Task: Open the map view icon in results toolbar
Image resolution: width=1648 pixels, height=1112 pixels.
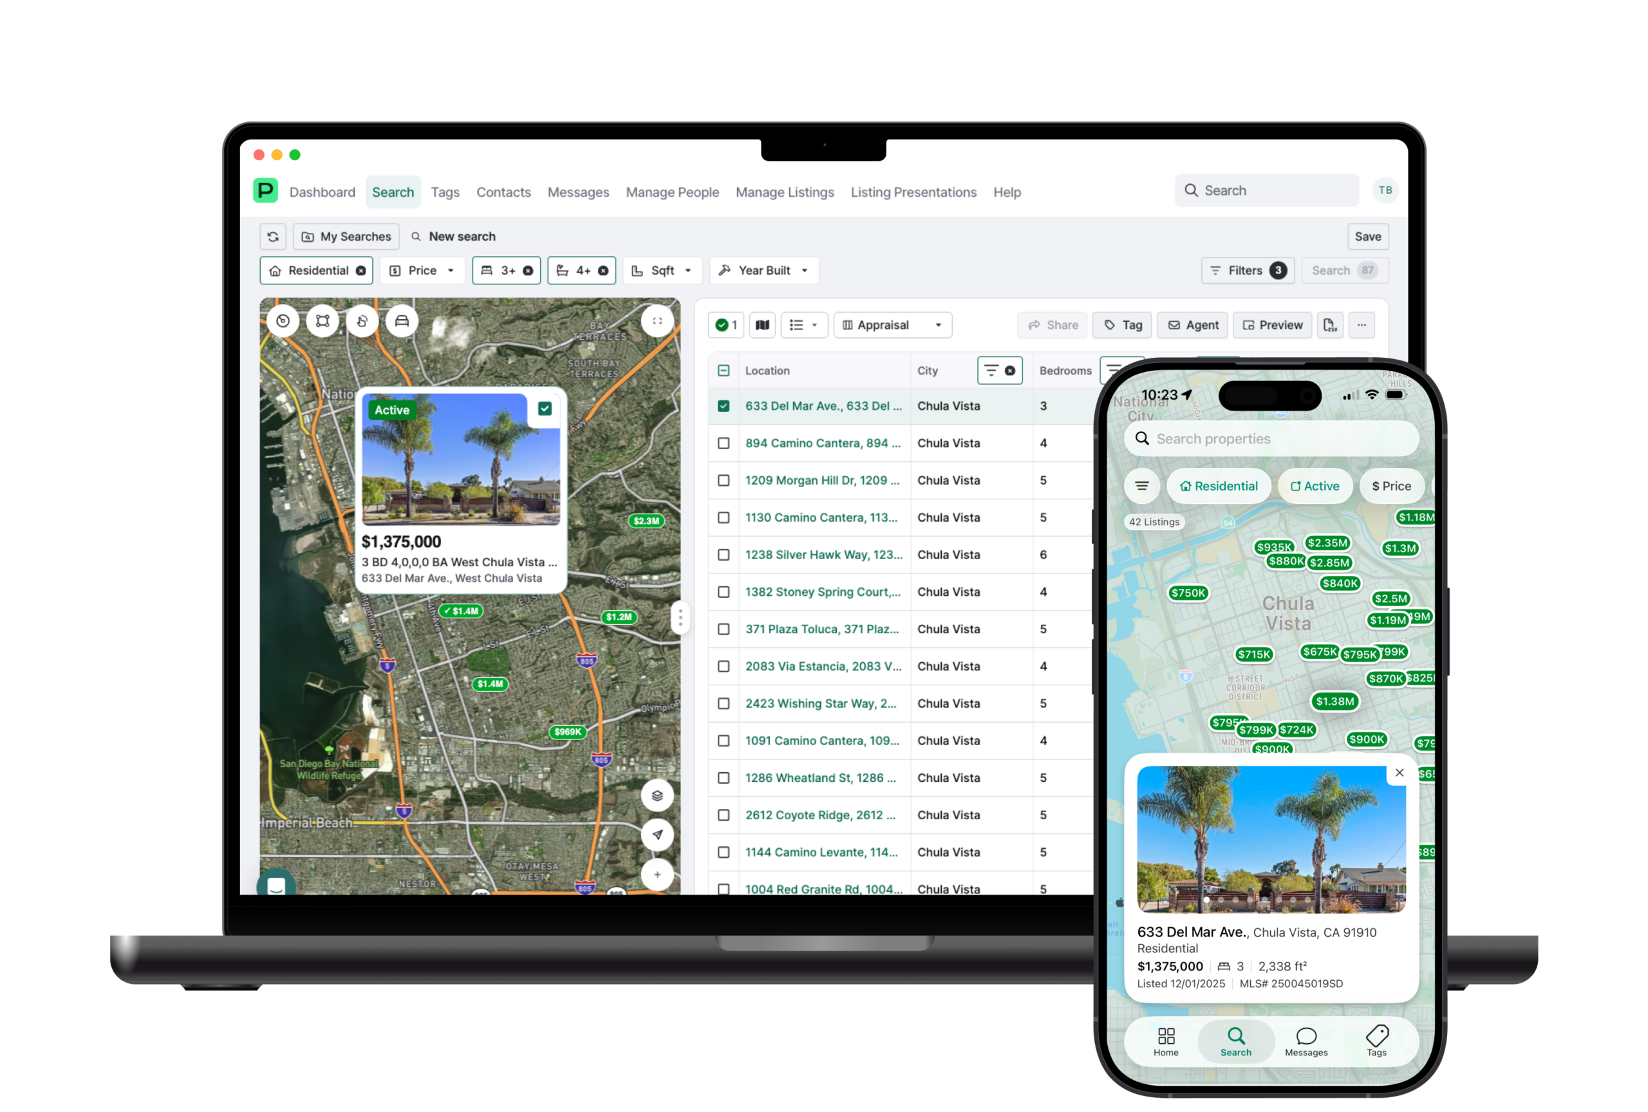Action: pos(762,326)
